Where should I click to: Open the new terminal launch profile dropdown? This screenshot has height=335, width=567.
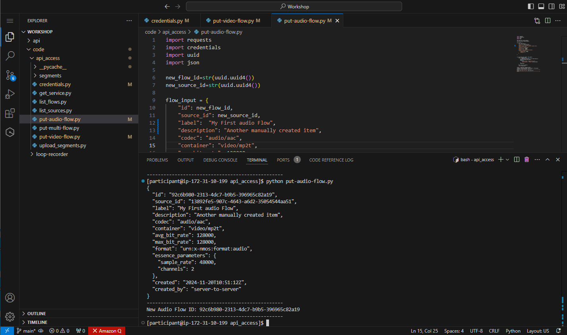click(507, 160)
